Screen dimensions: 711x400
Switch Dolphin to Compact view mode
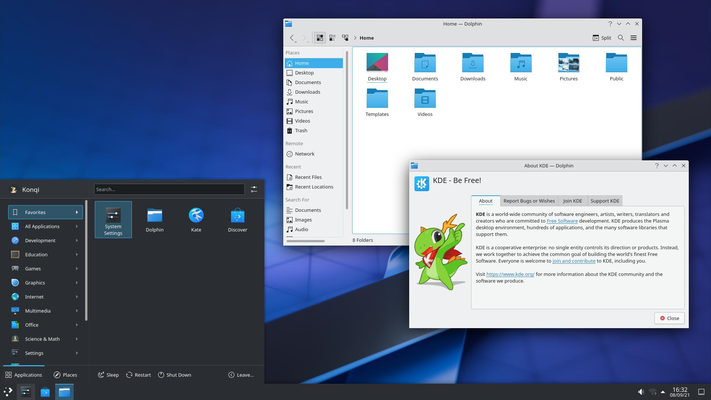[333, 38]
